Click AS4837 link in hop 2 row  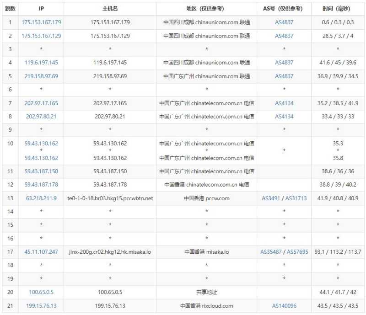point(284,36)
